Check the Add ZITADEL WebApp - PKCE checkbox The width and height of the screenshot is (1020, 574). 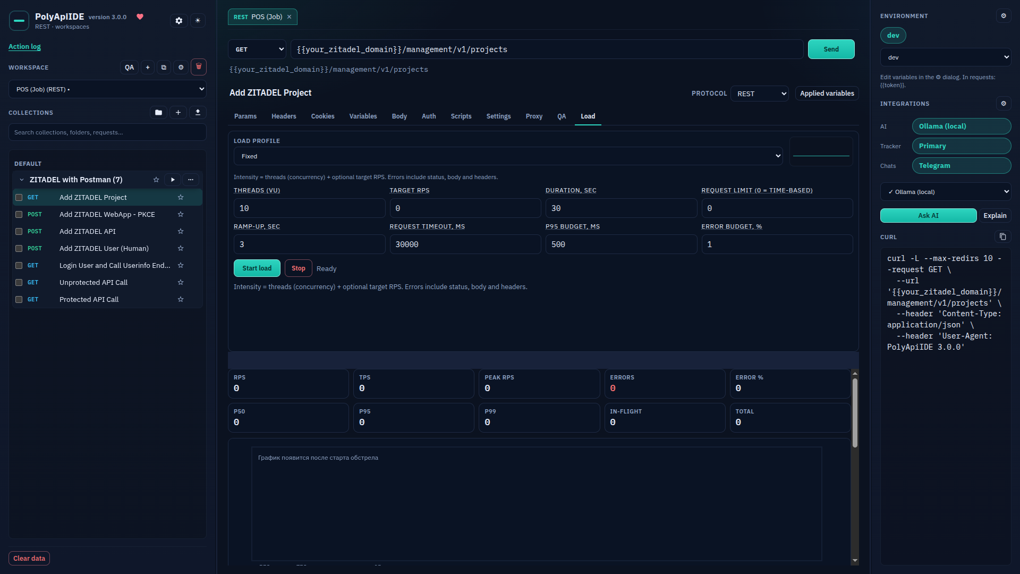19,214
